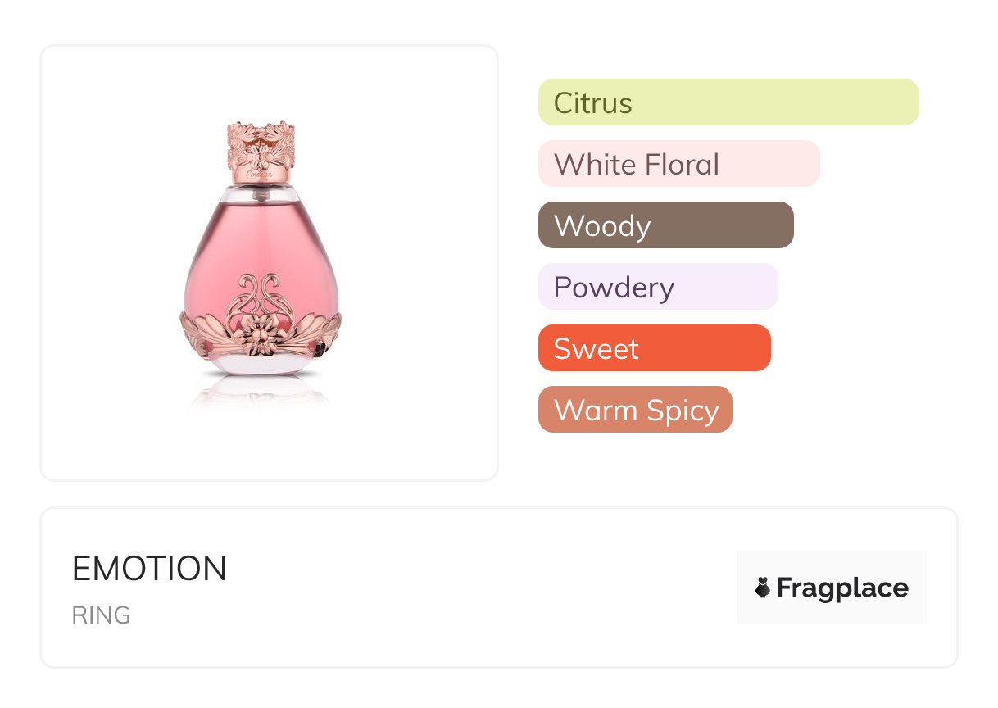
Task: Pick the Powdery accord bar
Action: click(x=657, y=287)
